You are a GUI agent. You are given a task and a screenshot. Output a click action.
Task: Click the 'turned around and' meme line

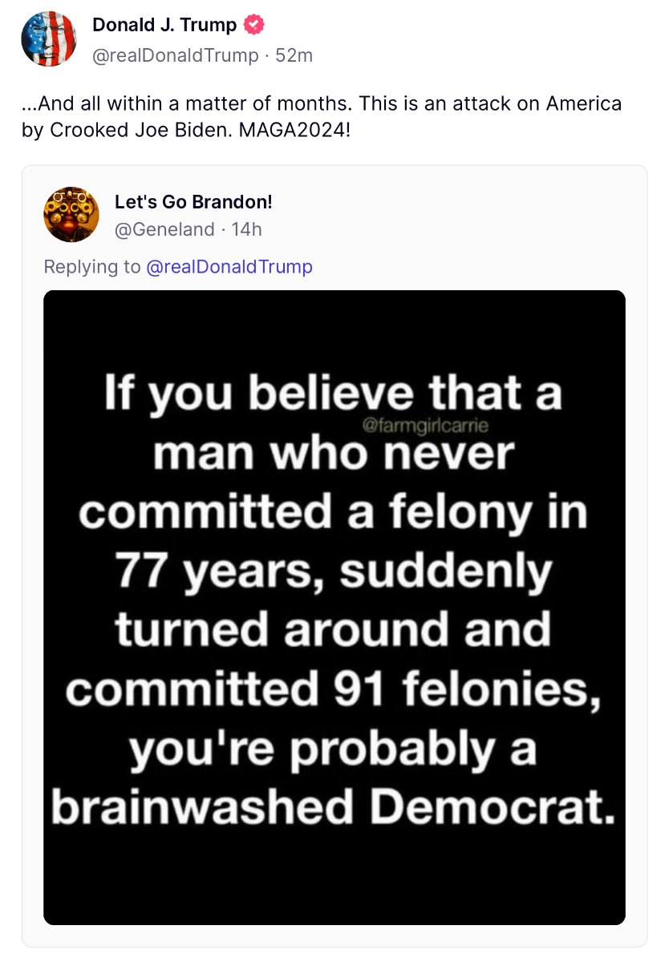(x=334, y=631)
